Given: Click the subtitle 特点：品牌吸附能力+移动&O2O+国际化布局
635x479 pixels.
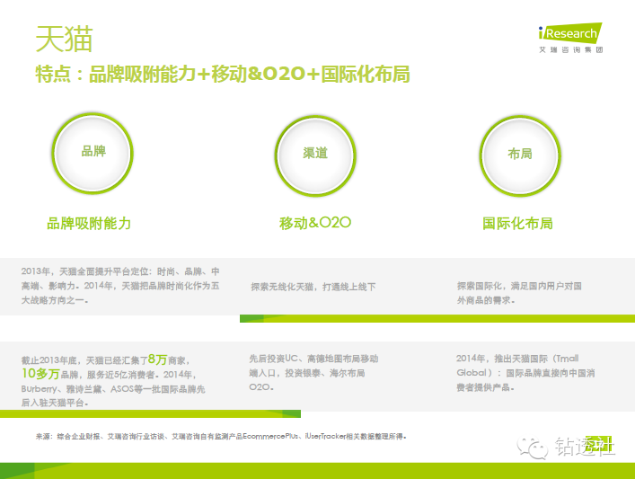Looking at the screenshot, I should [x=223, y=75].
